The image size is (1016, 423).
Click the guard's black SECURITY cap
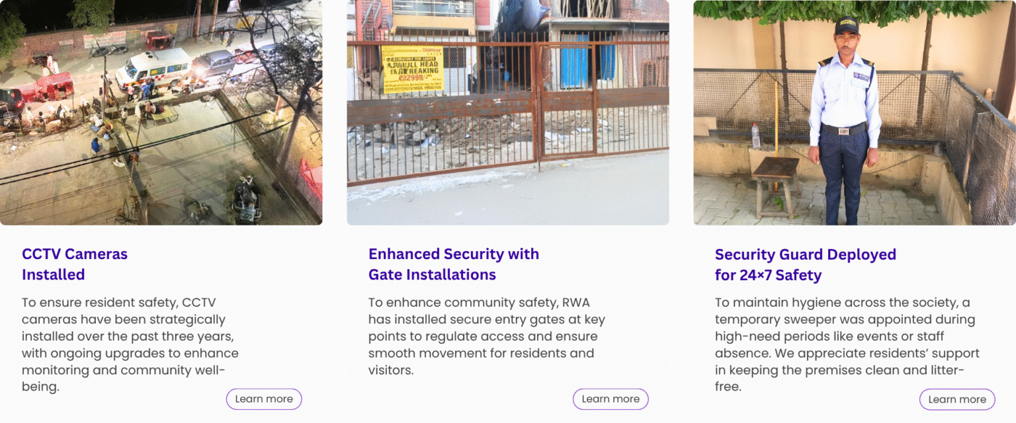(846, 26)
